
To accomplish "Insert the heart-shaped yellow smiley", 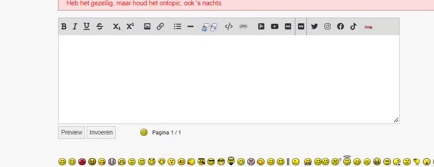I will (x=162, y=162).
